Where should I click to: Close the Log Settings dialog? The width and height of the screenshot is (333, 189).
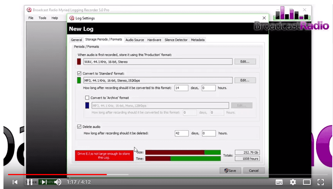point(264,18)
